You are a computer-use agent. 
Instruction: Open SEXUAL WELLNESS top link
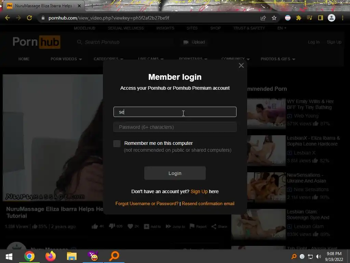click(x=126, y=28)
